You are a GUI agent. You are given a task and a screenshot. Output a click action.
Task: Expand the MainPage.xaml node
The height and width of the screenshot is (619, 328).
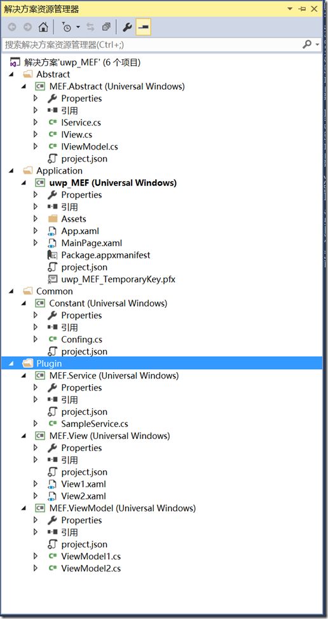pos(36,243)
